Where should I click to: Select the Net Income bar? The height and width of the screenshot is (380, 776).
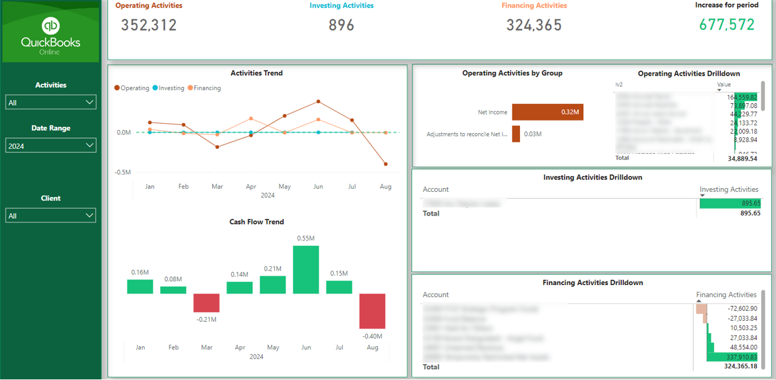point(548,111)
